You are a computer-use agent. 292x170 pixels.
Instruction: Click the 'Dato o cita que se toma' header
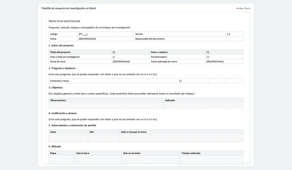(x=182, y=132)
